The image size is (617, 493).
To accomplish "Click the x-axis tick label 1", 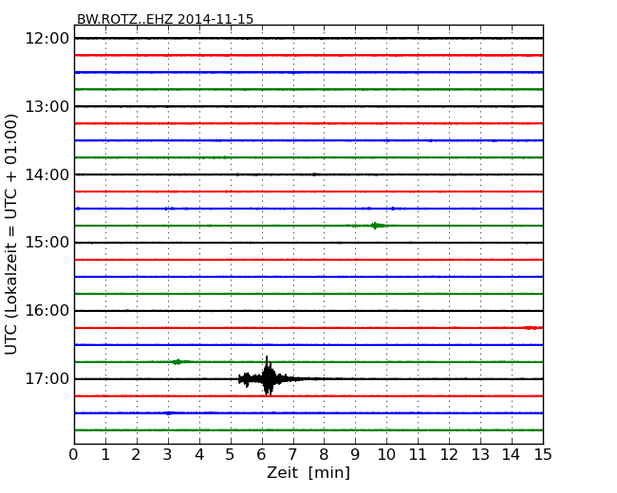I will point(105,455).
